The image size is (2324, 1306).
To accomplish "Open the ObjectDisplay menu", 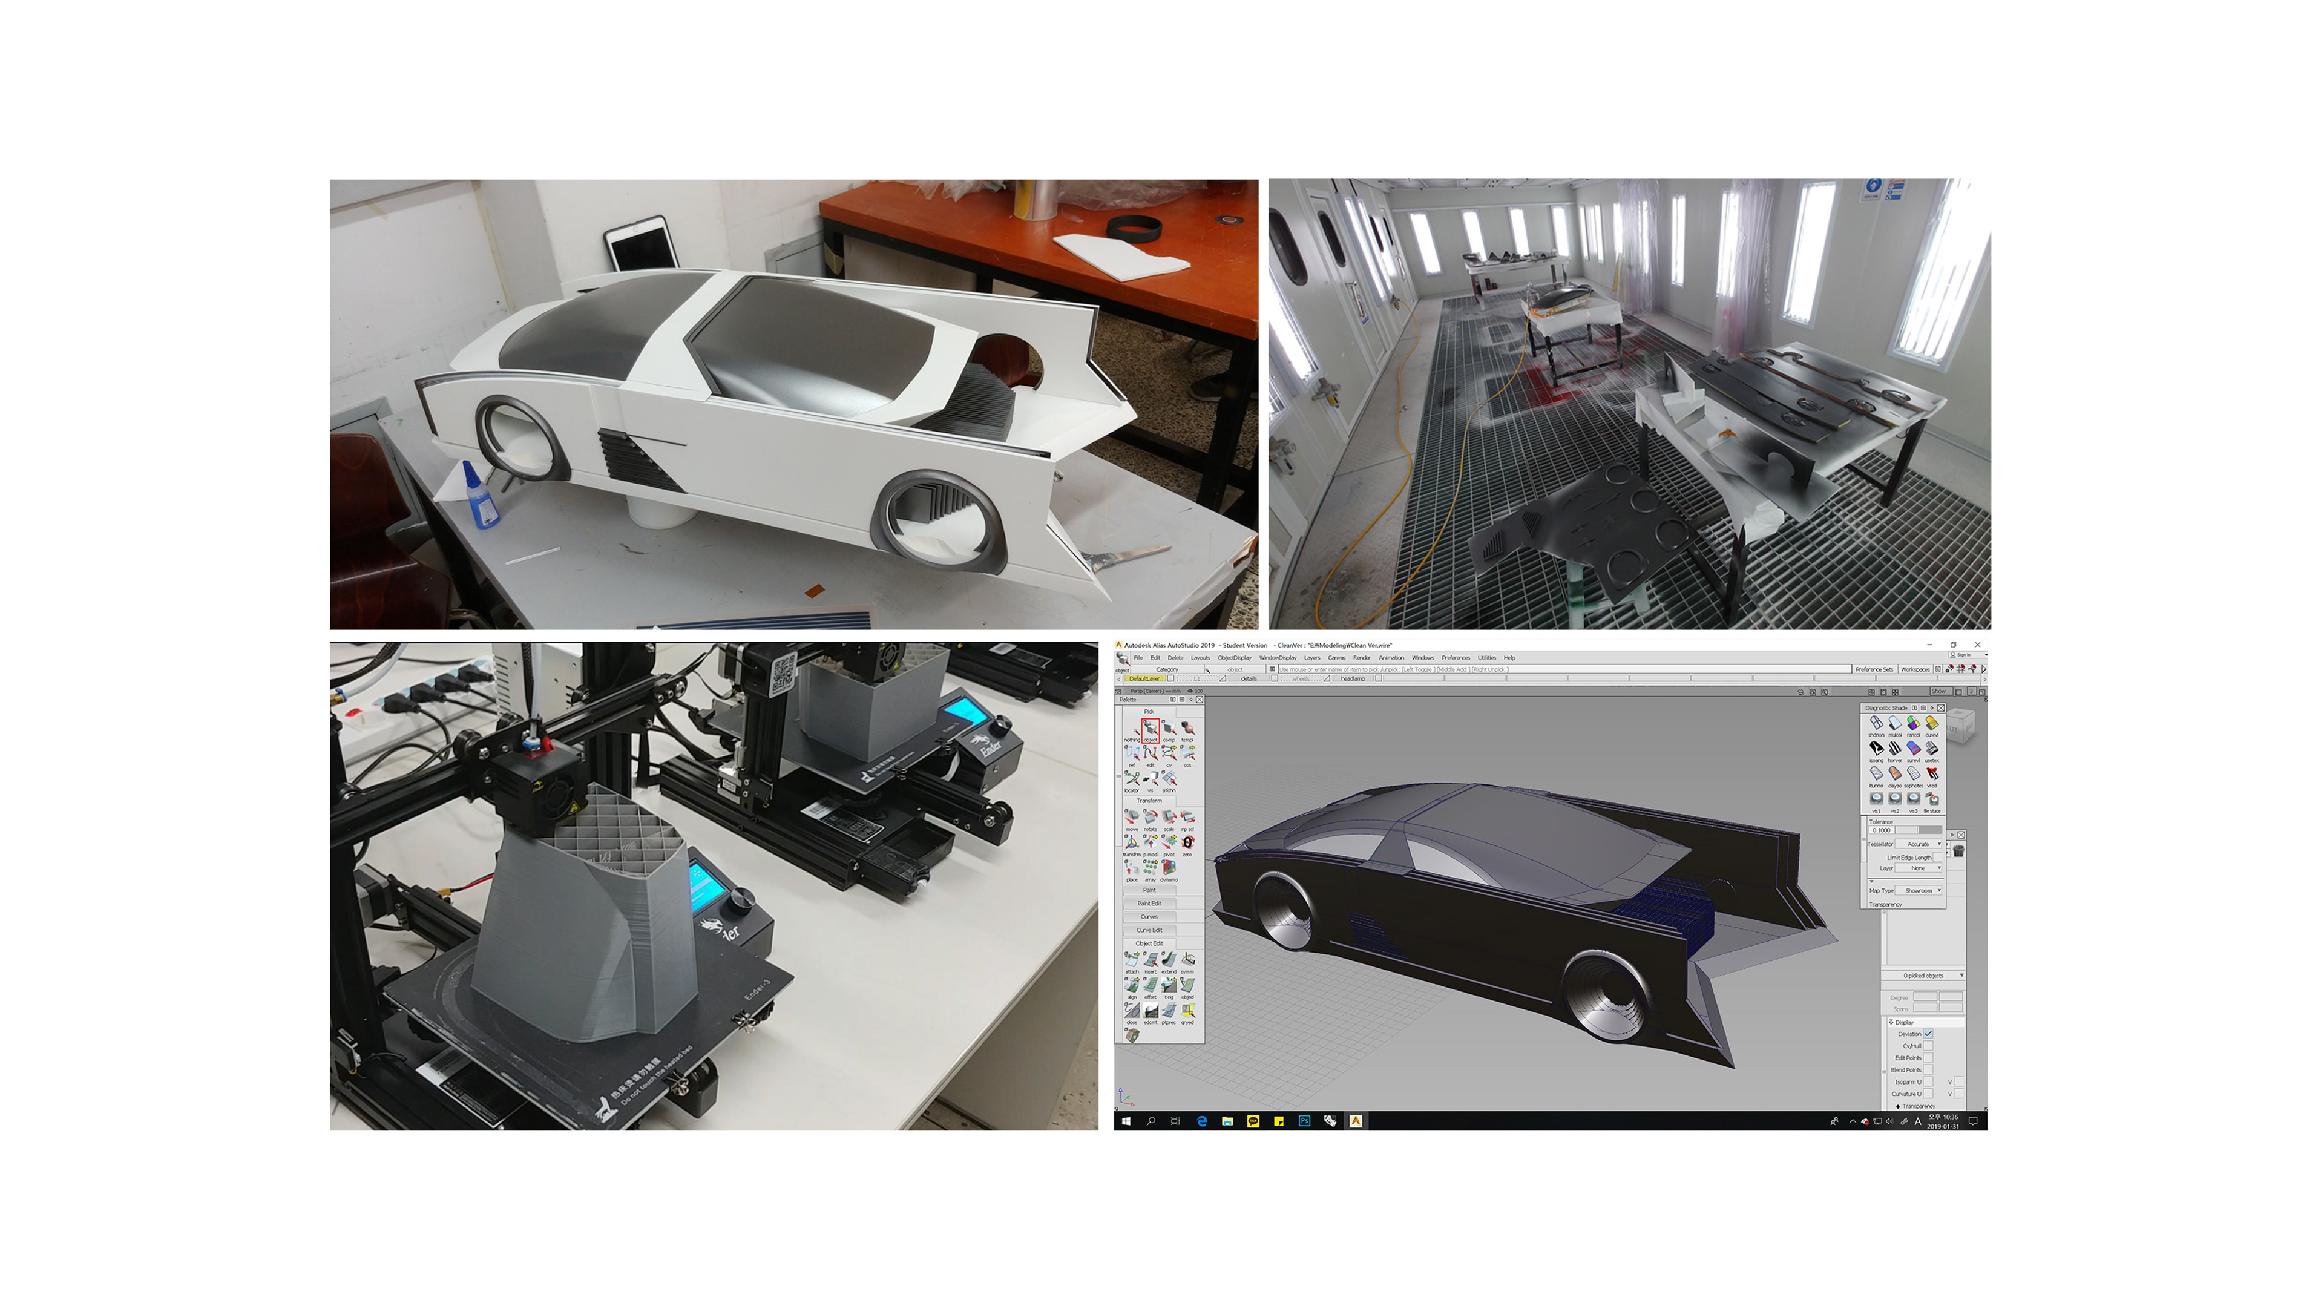I will pos(1234,657).
